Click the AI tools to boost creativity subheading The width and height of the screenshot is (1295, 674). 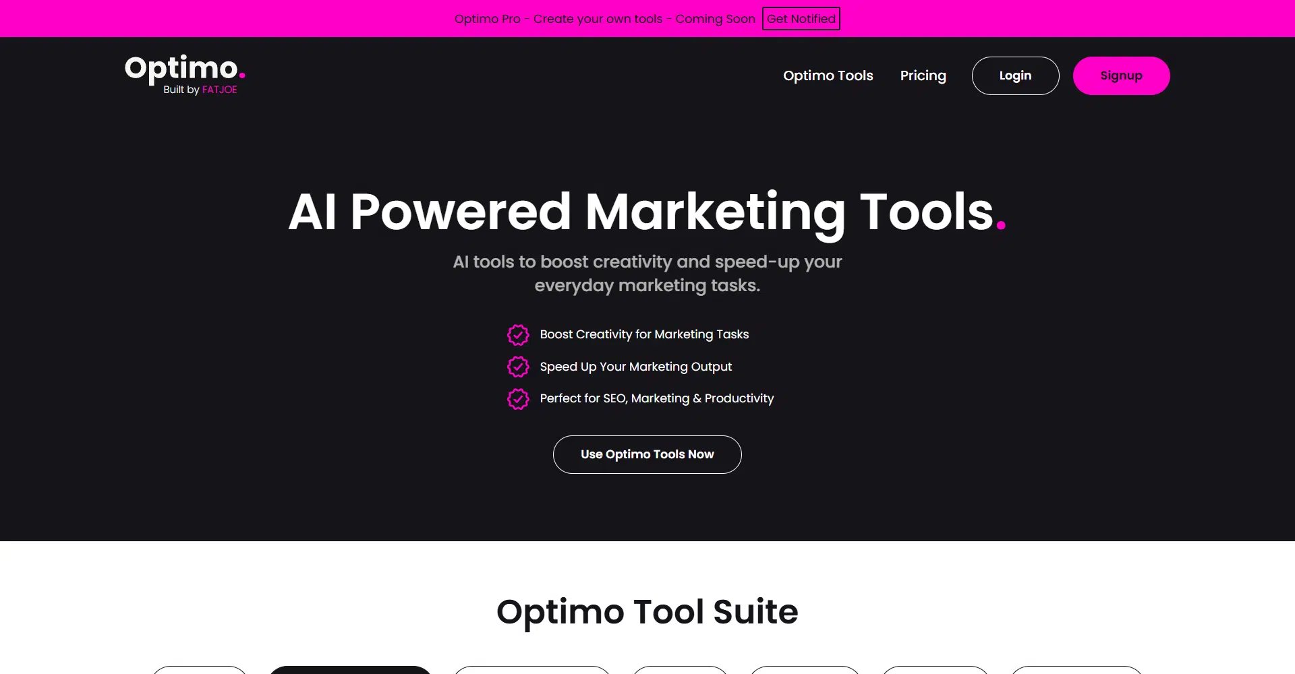647,274
